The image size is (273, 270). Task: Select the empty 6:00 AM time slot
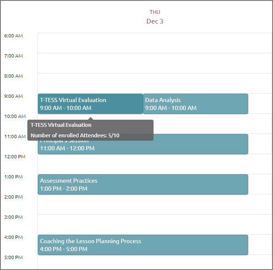tap(155, 43)
